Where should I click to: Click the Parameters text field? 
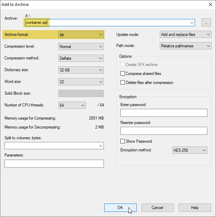point(54,163)
